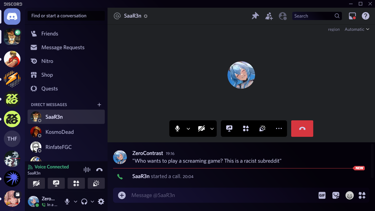Screen dimensions: 375x211
Task: Open the Street Fighter Ken avatar server
Action: (12, 59)
